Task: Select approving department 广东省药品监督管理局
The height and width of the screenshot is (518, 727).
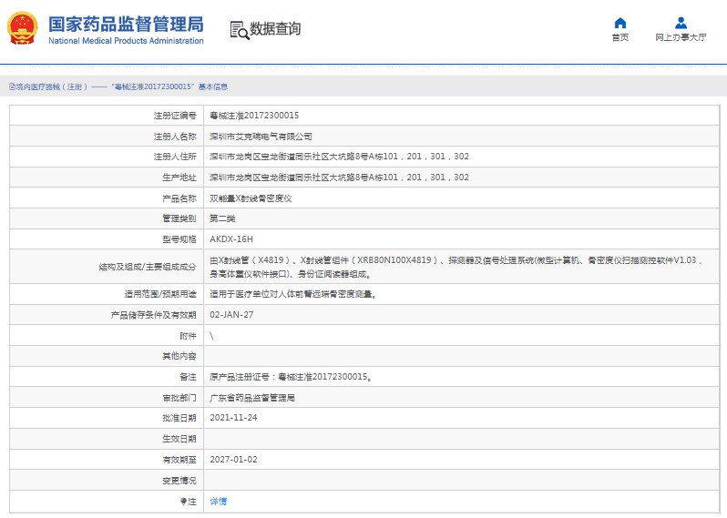Action: coord(252,398)
